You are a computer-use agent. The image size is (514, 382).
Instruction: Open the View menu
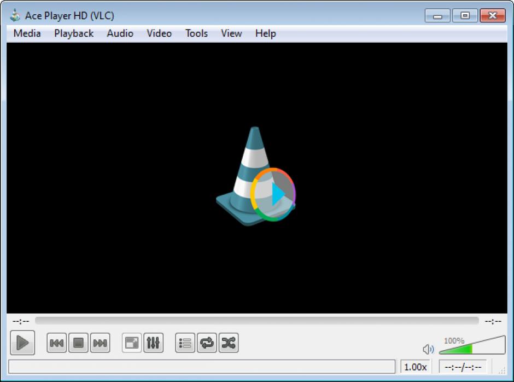click(x=231, y=33)
